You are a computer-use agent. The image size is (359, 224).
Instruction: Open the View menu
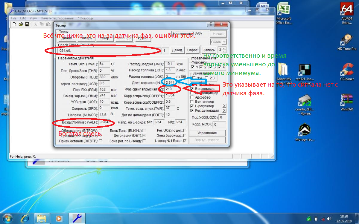click(x=33, y=18)
